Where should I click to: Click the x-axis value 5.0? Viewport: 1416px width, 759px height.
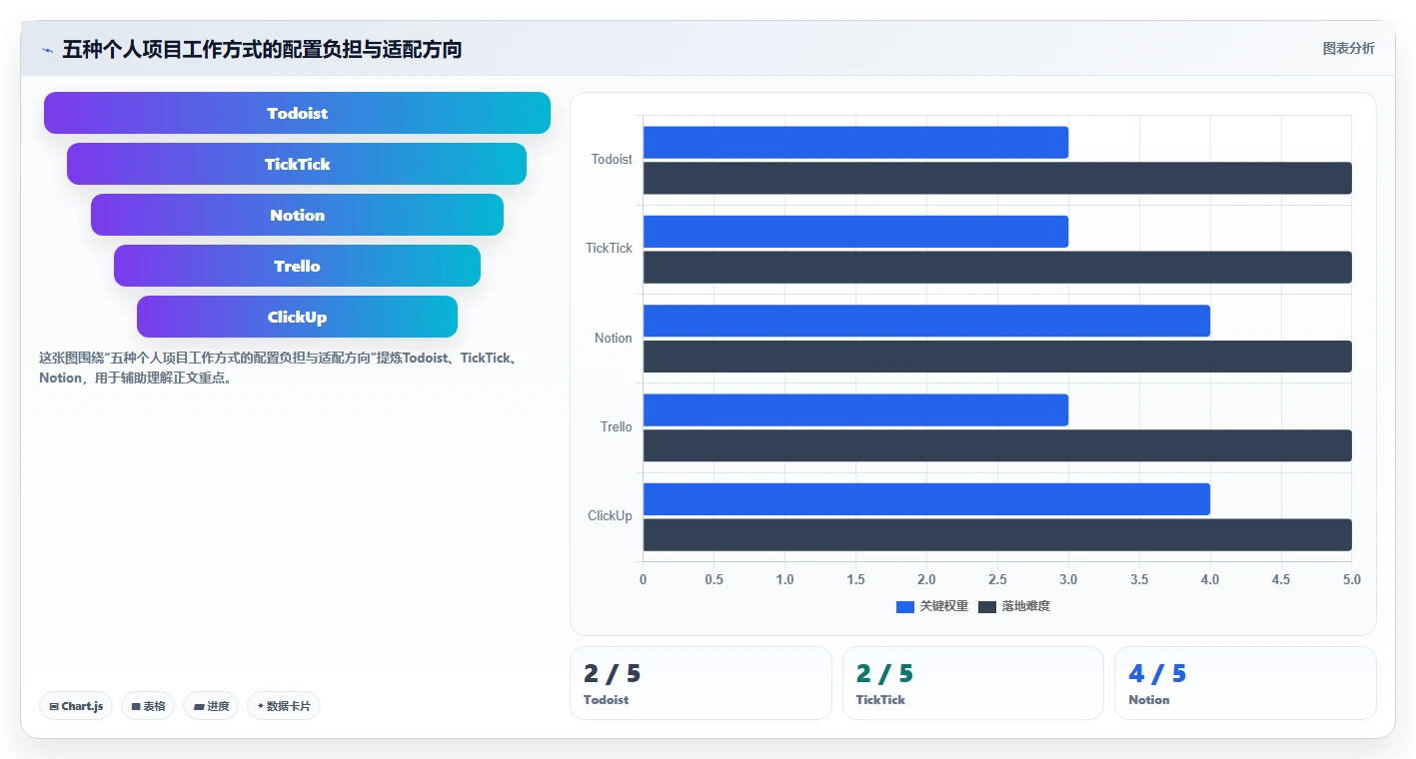tap(1352, 579)
